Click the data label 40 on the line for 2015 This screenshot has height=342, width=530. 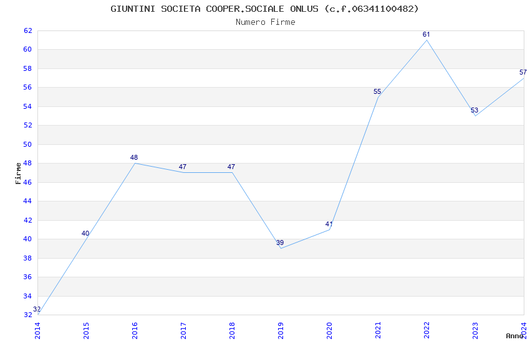tap(85, 233)
